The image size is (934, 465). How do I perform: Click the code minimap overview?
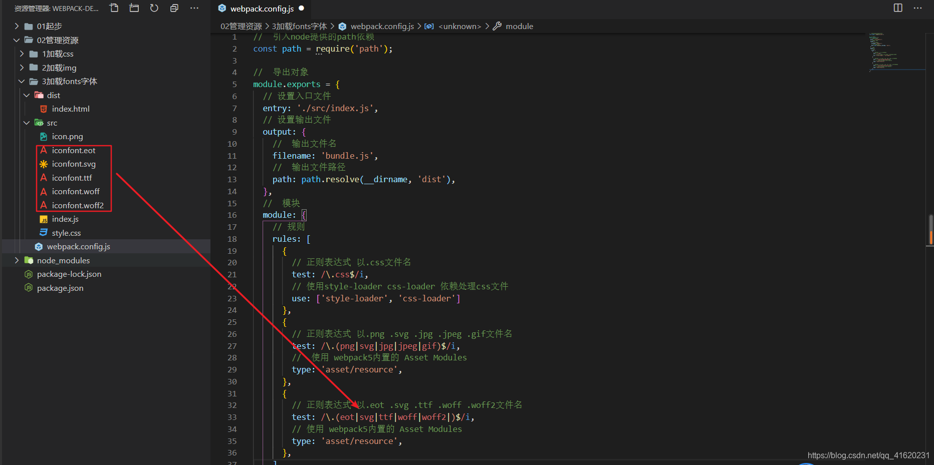click(x=896, y=52)
